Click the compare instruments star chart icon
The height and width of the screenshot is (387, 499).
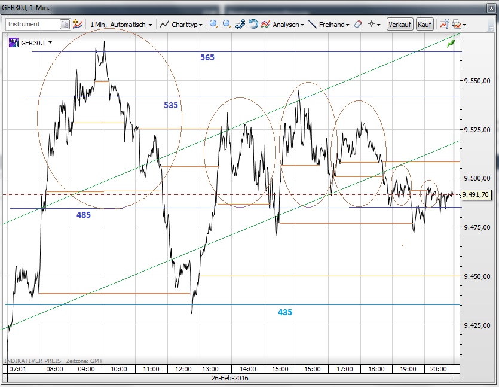(x=77, y=24)
